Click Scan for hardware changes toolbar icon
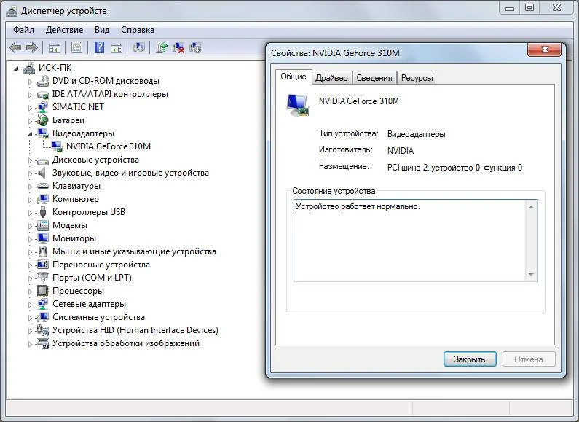Viewport: 579px width, 422px height. [139, 47]
